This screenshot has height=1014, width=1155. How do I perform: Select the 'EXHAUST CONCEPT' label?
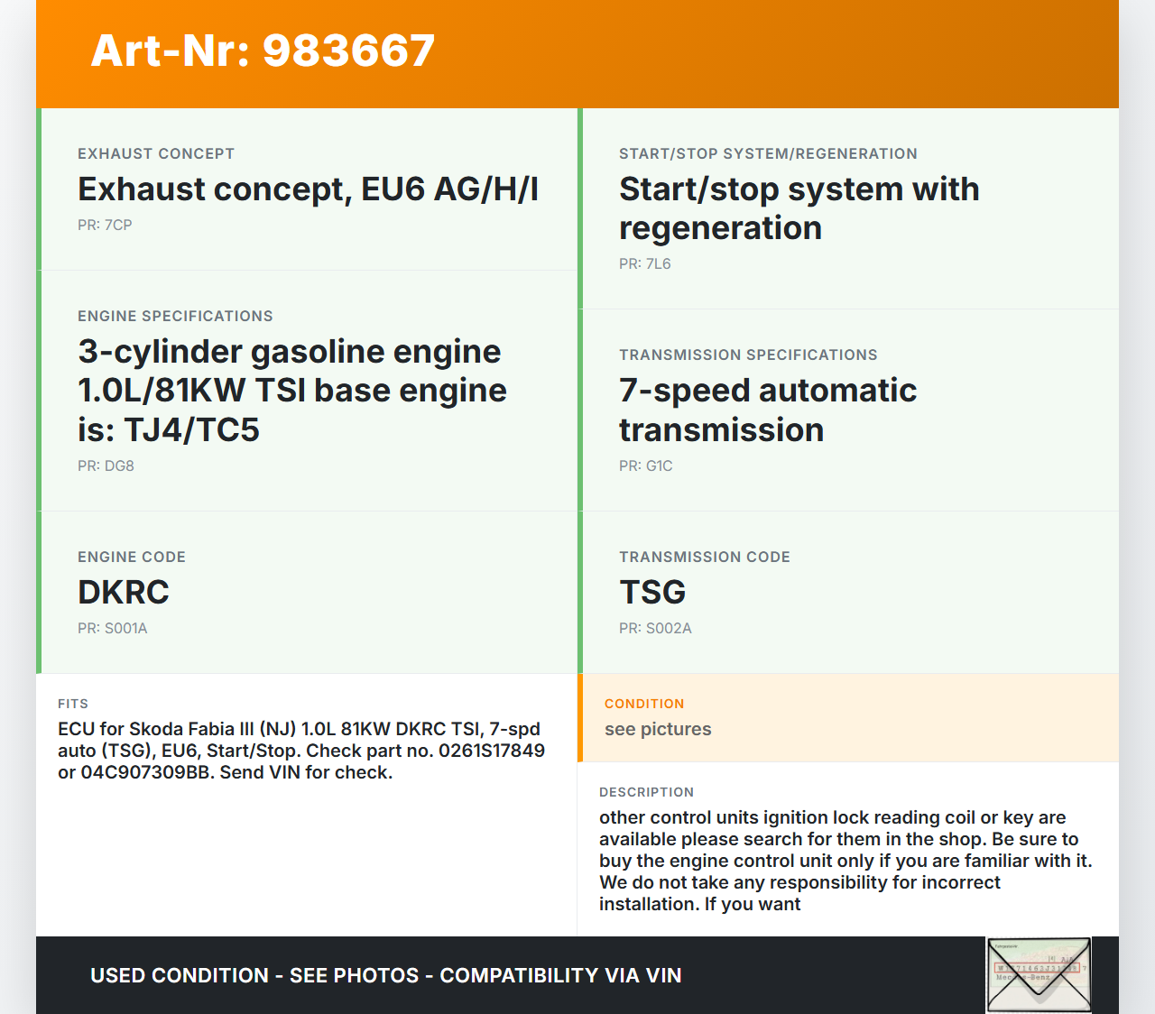156,153
